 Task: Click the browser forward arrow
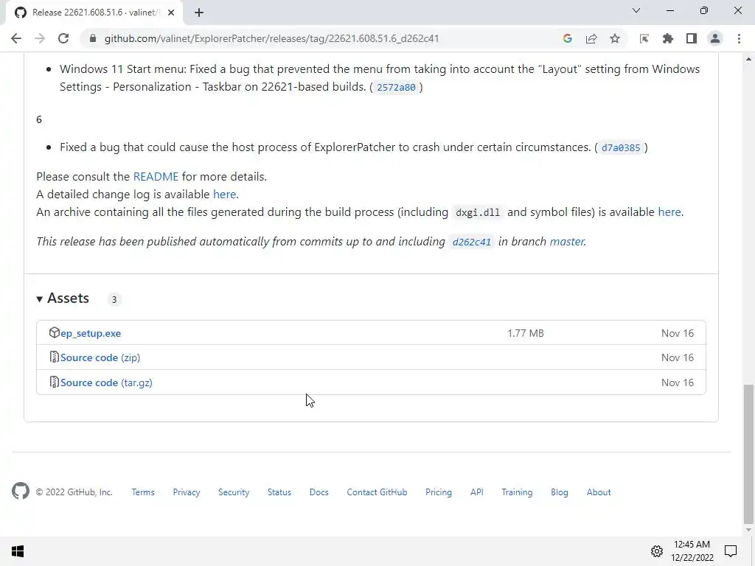coord(40,38)
